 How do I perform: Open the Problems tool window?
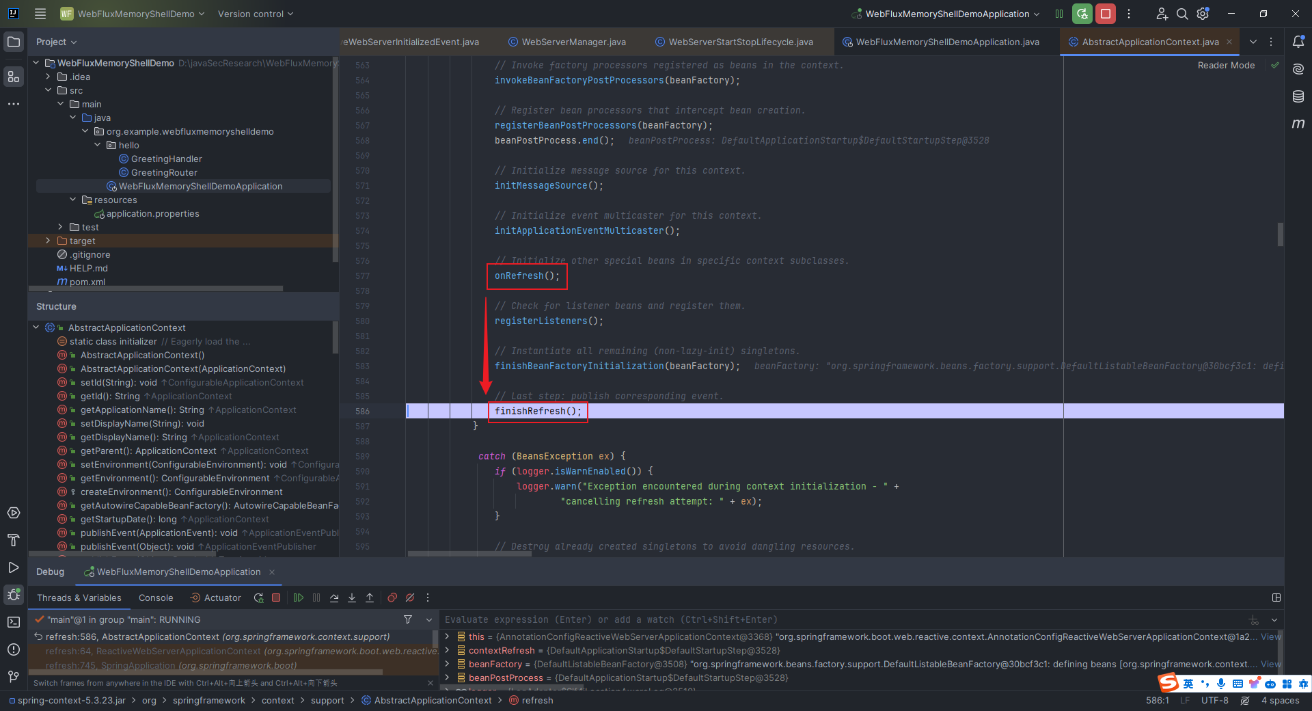pyautogui.click(x=14, y=649)
